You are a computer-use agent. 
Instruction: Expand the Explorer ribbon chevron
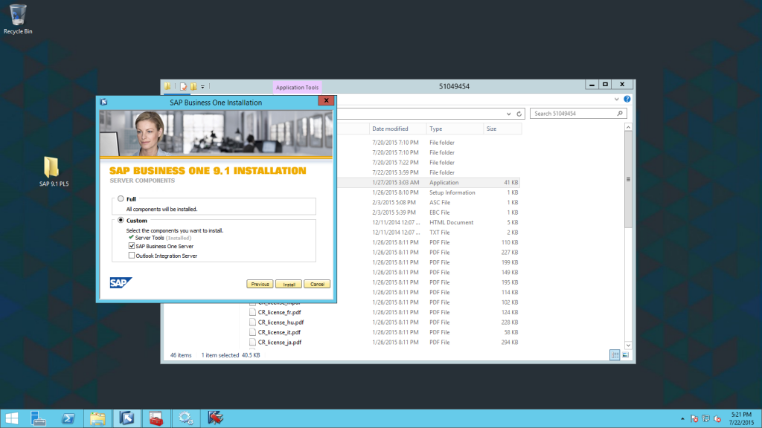[x=616, y=99]
